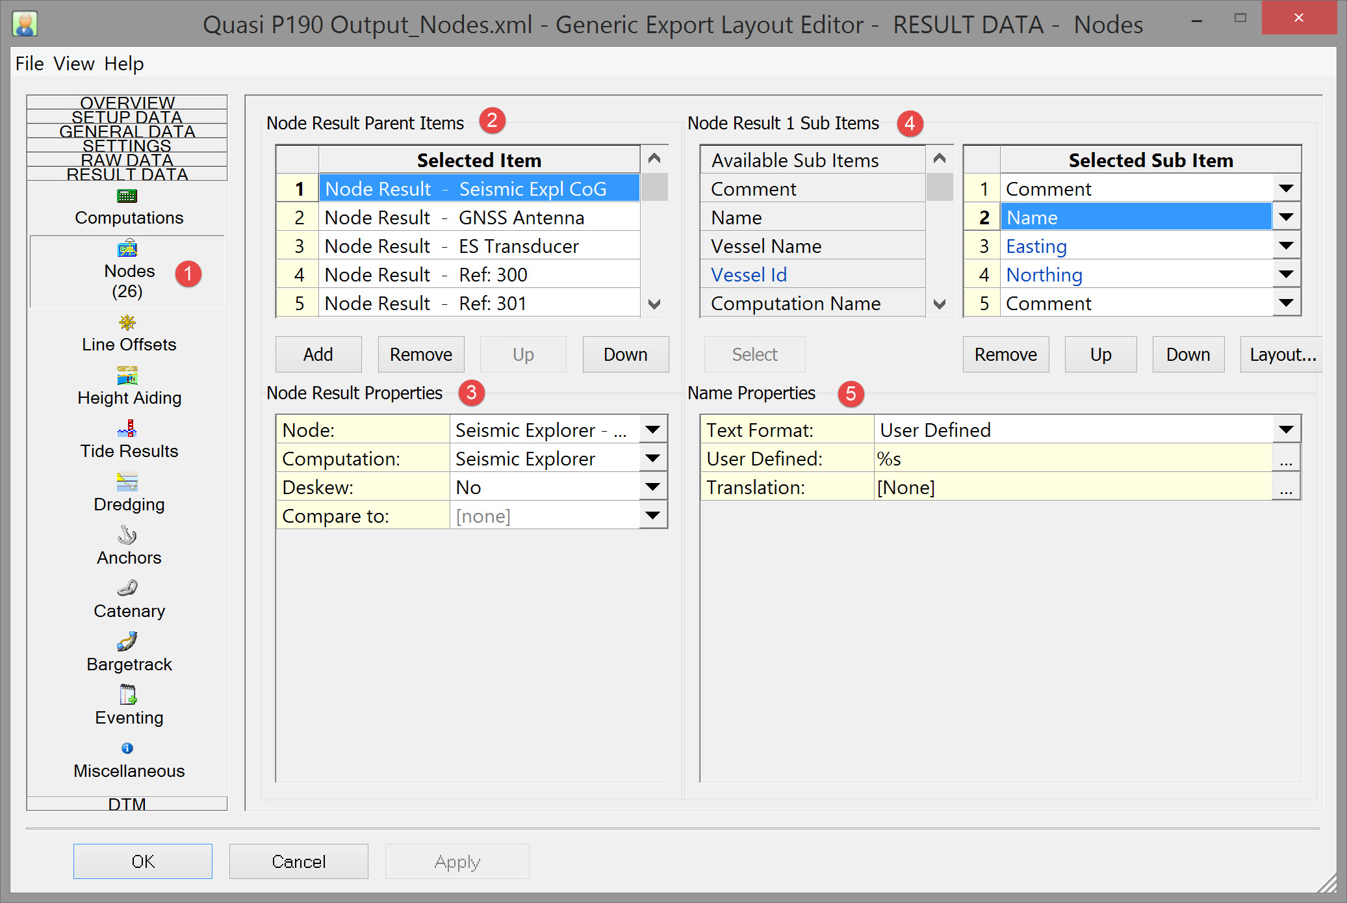The height and width of the screenshot is (903, 1347).
Task: Switch to the SETUP DATA tab
Action: click(x=127, y=117)
